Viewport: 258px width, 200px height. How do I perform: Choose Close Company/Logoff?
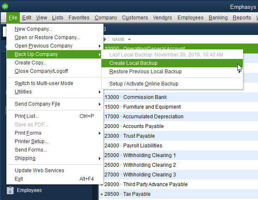pyautogui.click(x=54, y=71)
